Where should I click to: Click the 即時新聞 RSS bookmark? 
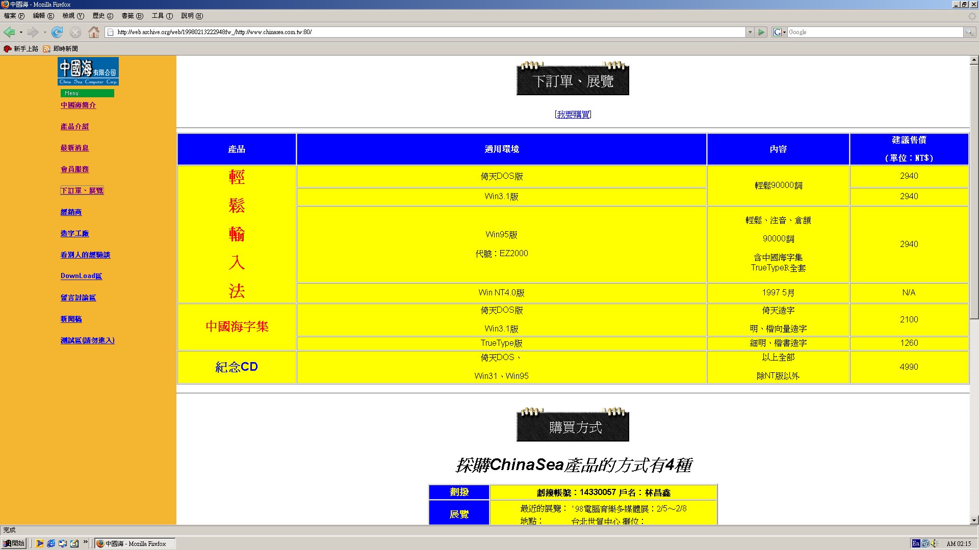coord(61,49)
